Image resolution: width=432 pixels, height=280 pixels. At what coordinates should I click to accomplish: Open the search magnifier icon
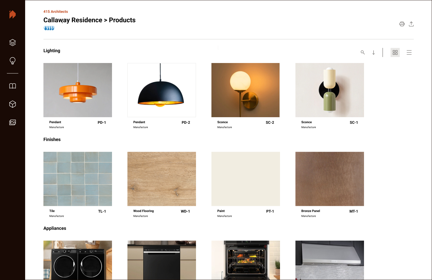click(x=363, y=52)
